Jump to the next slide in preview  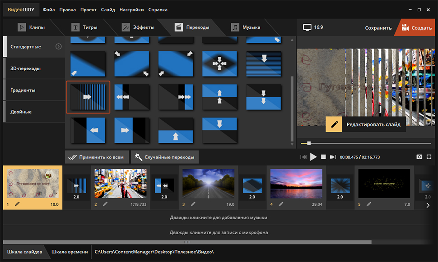pyautogui.click(x=333, y=157)
